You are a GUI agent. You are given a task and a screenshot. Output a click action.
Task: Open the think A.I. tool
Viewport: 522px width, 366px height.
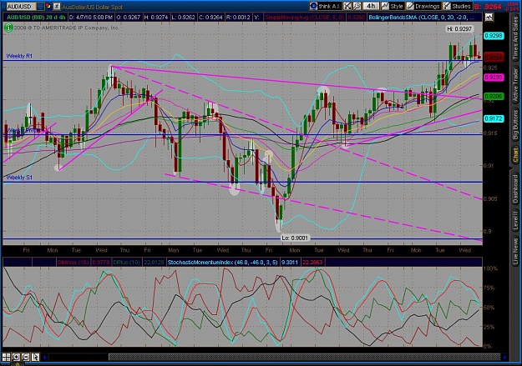325,6
